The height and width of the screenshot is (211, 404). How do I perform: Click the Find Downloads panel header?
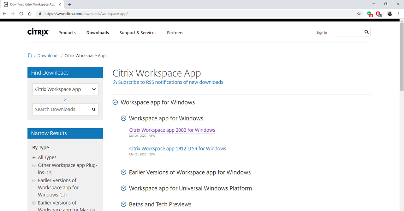pyautogui.click(x=65, y=73)
